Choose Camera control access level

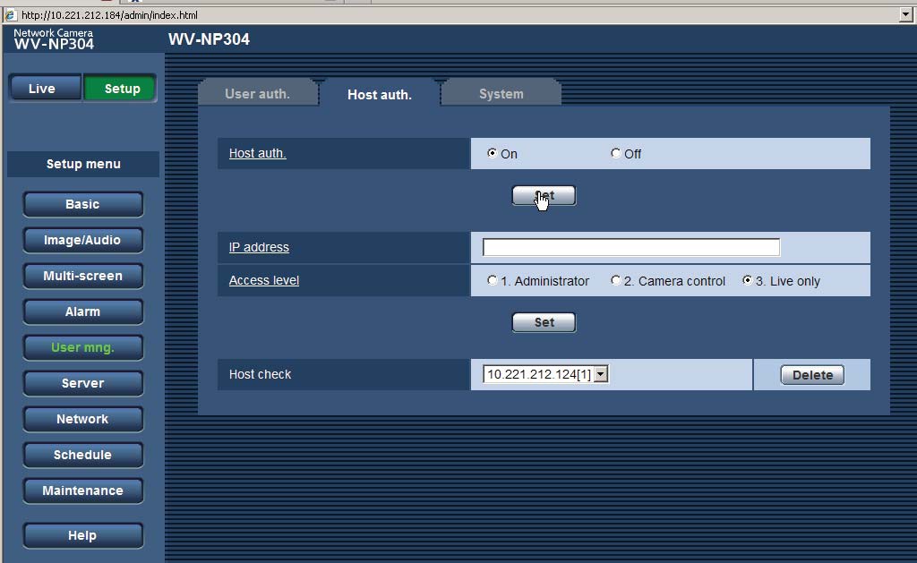[615, 280]
